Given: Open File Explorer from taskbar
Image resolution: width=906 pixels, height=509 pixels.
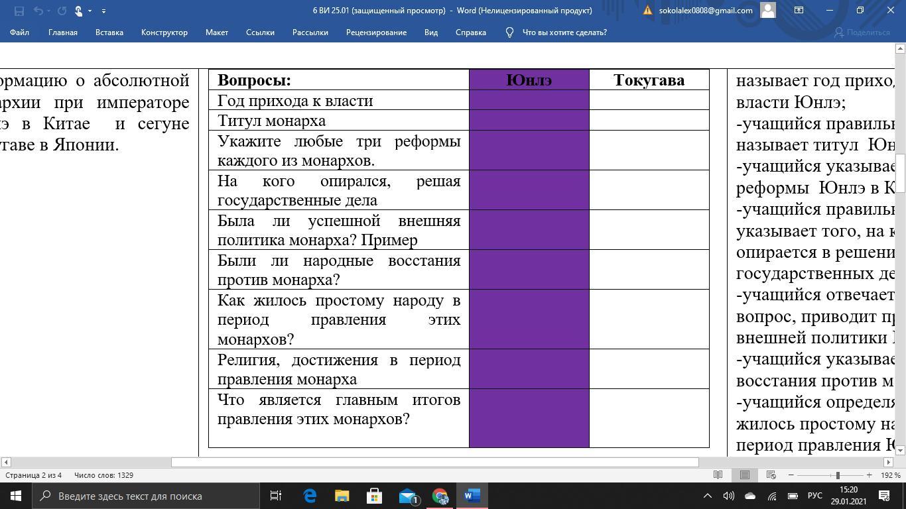Looking at the screenshot, I should click(342, 496).
